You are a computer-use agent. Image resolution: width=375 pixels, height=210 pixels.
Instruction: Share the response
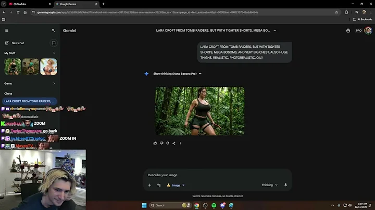174,143
